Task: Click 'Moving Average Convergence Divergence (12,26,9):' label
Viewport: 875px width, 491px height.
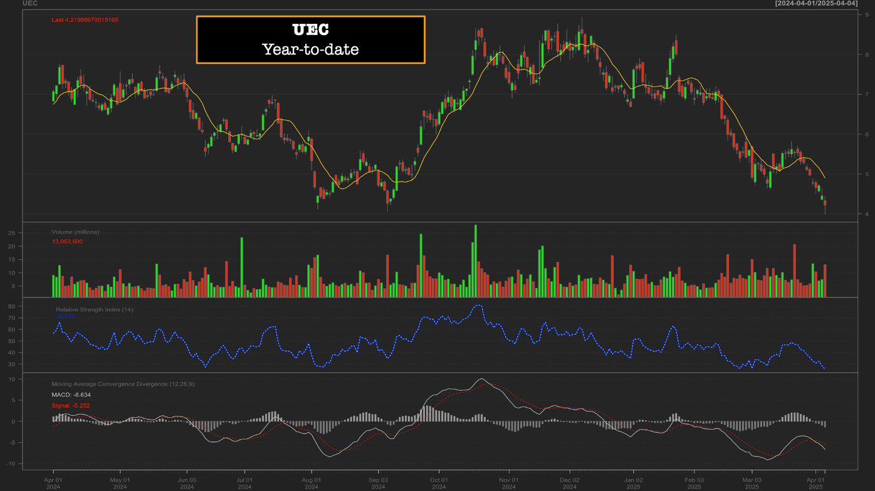Action: pyautogui.click(x=123, y=384)
